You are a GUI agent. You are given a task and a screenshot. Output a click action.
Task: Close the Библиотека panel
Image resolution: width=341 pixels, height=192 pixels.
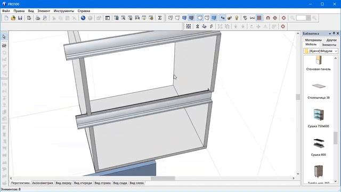(x=338, y=33)
